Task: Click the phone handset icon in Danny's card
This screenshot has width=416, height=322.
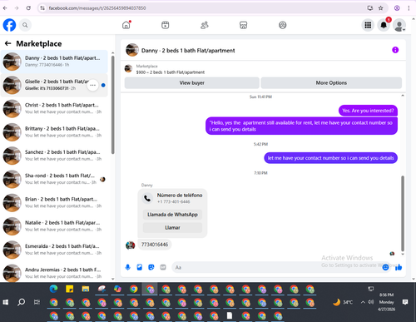Action: click(x=147, y=198)
